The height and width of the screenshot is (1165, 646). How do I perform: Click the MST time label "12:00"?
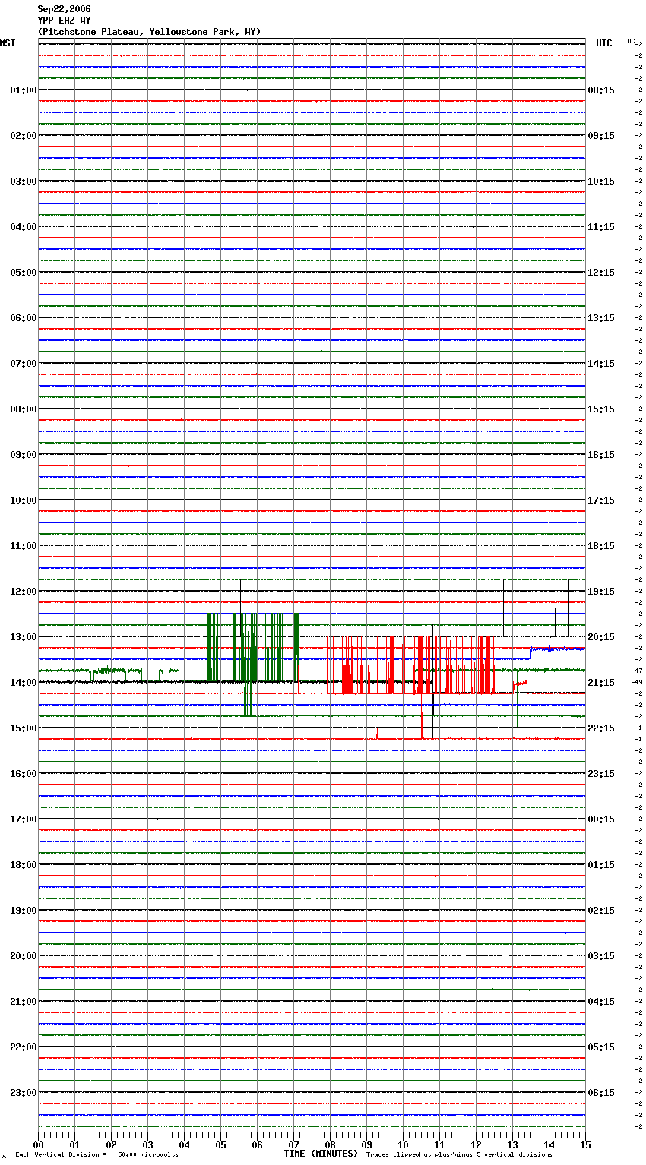[24, 592]
